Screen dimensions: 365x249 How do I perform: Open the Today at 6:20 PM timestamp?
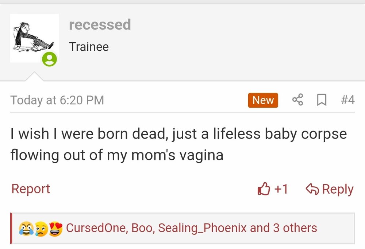point(57,100)
